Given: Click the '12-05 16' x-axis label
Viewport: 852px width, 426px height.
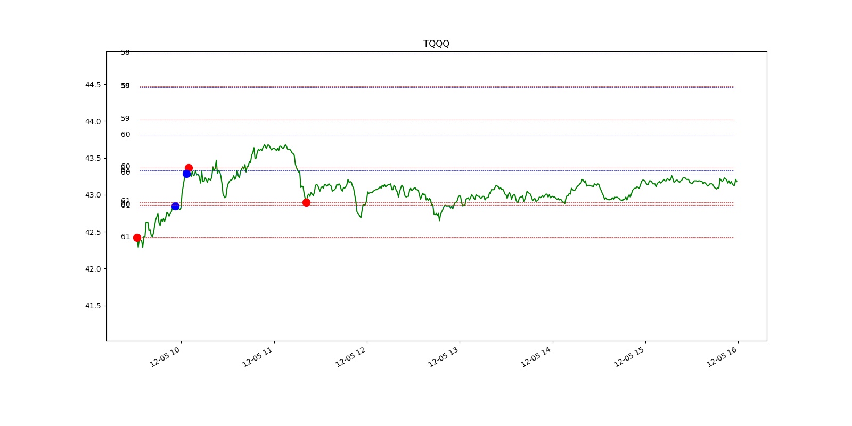Looking at the screenshot, I should 722,357.
